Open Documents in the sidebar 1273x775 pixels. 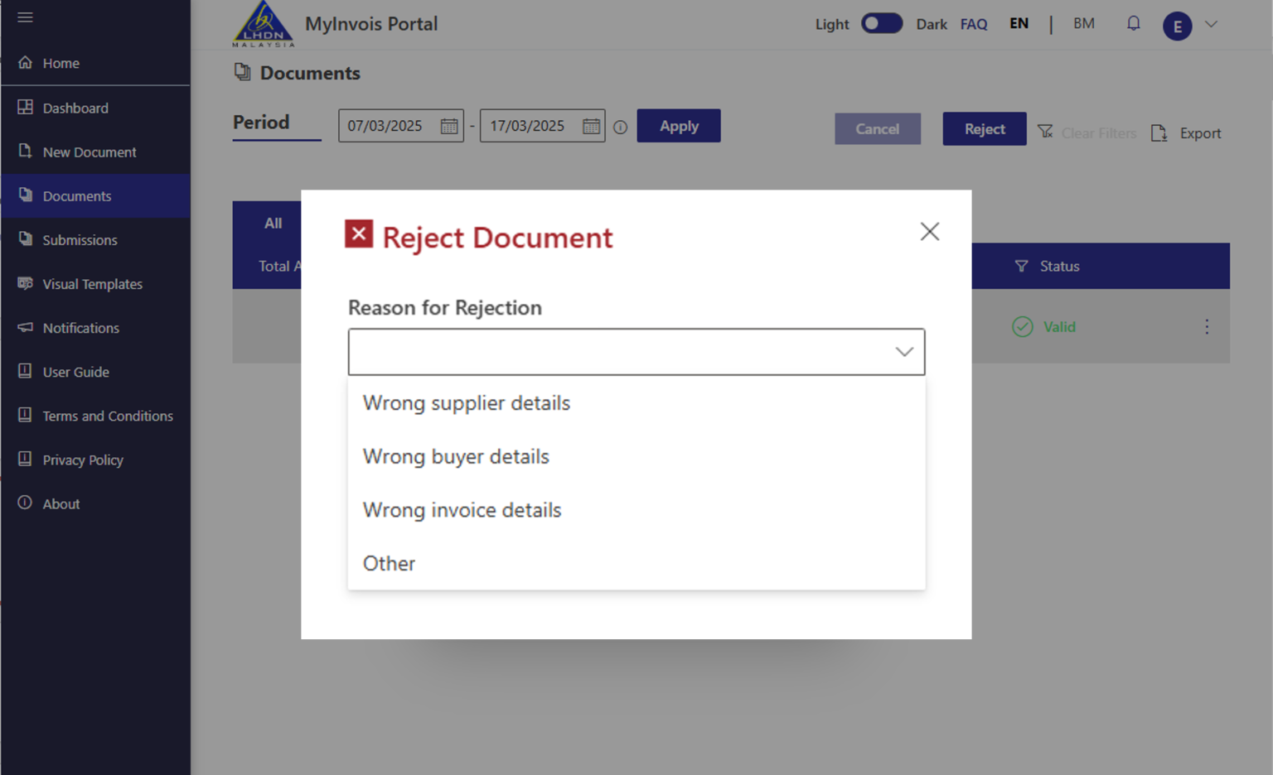[x=95, y=195]
